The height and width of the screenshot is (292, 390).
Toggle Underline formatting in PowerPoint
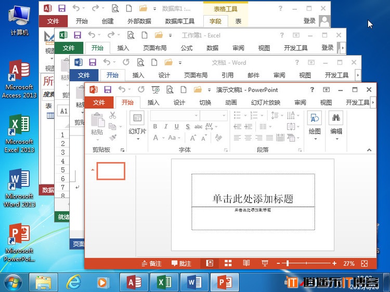(x=177, y=127)
